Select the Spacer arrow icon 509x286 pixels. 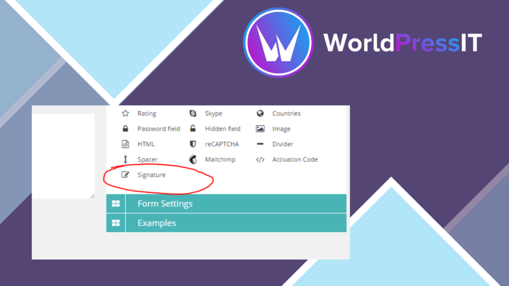[125, 159]
